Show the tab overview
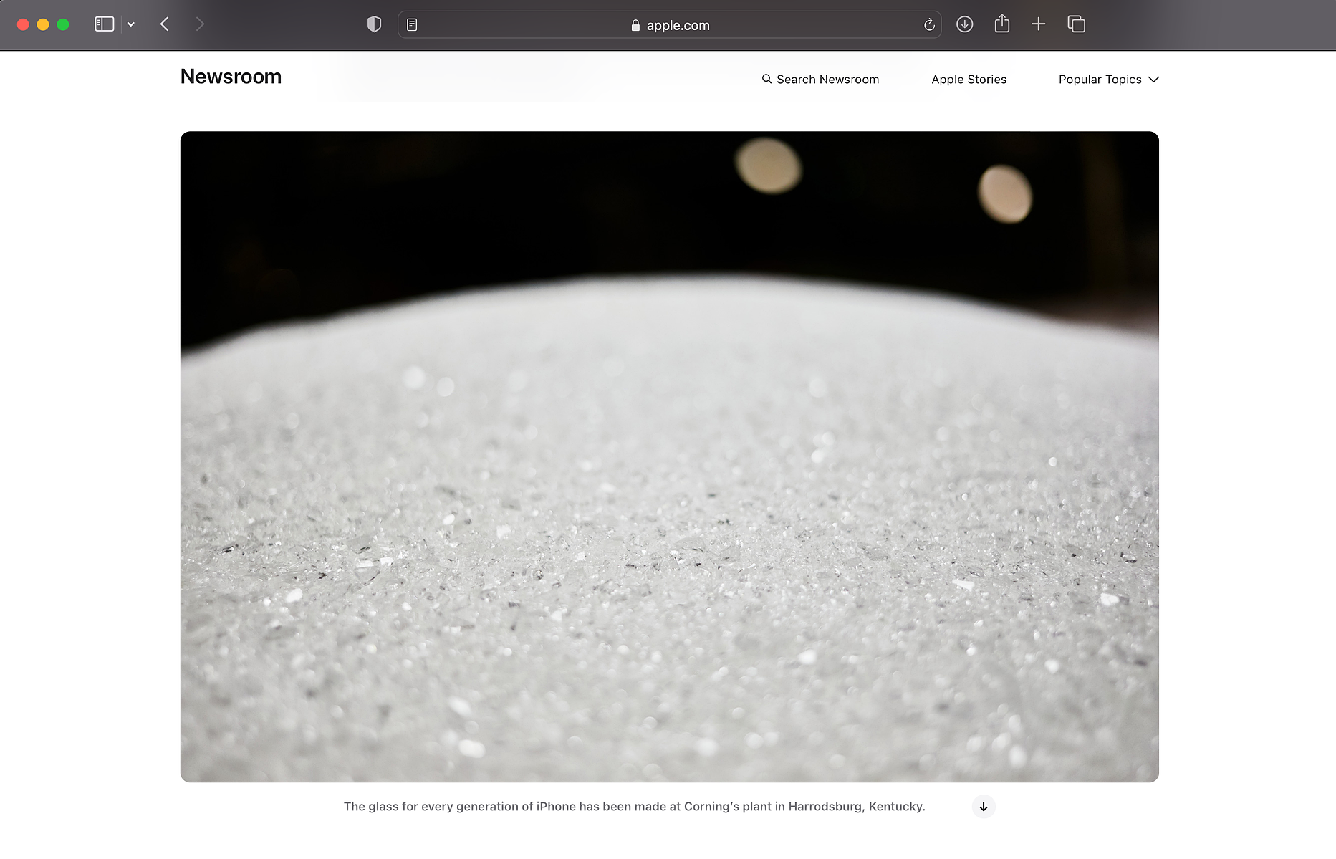 pyautogui.click(x=1077, y=24)
